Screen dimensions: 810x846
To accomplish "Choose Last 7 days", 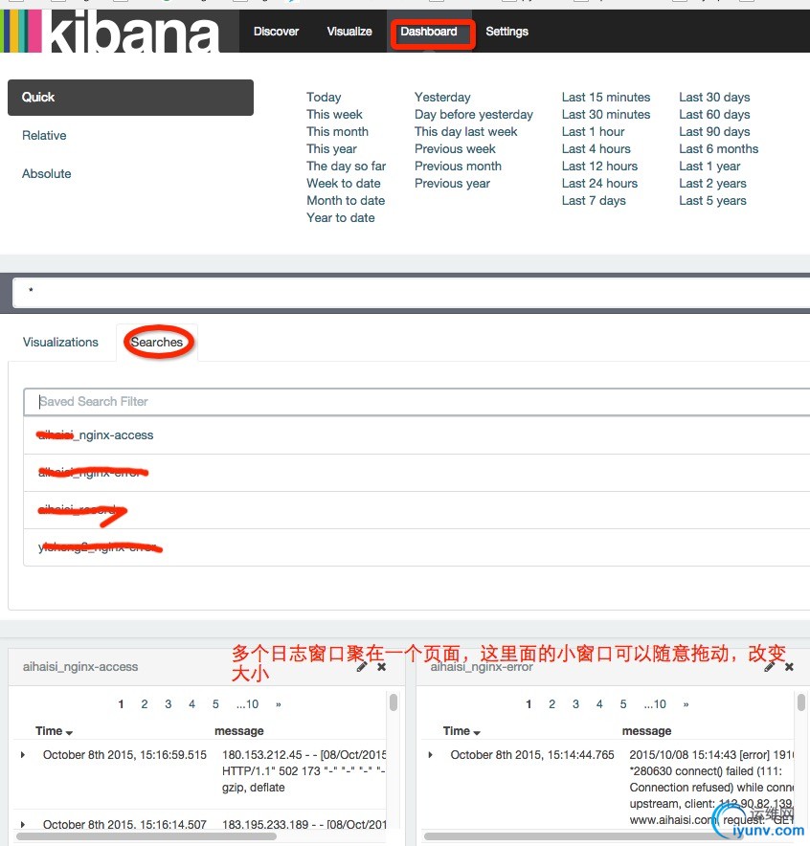I will click(594, 201).
